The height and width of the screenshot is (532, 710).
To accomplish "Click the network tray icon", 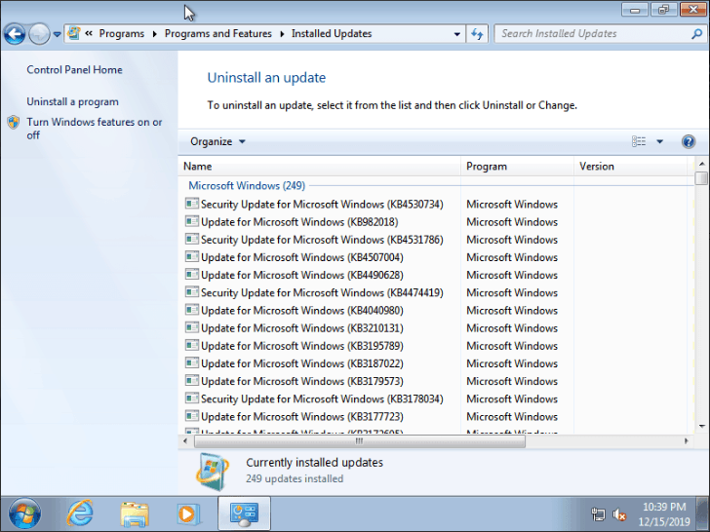I will [598, 514].
